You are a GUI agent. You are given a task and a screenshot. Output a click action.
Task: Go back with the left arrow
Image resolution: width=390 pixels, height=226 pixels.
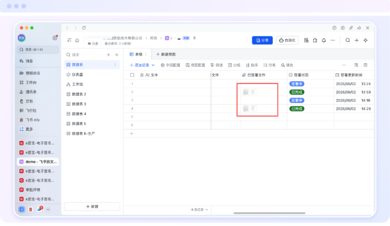[x=67, y=28]
